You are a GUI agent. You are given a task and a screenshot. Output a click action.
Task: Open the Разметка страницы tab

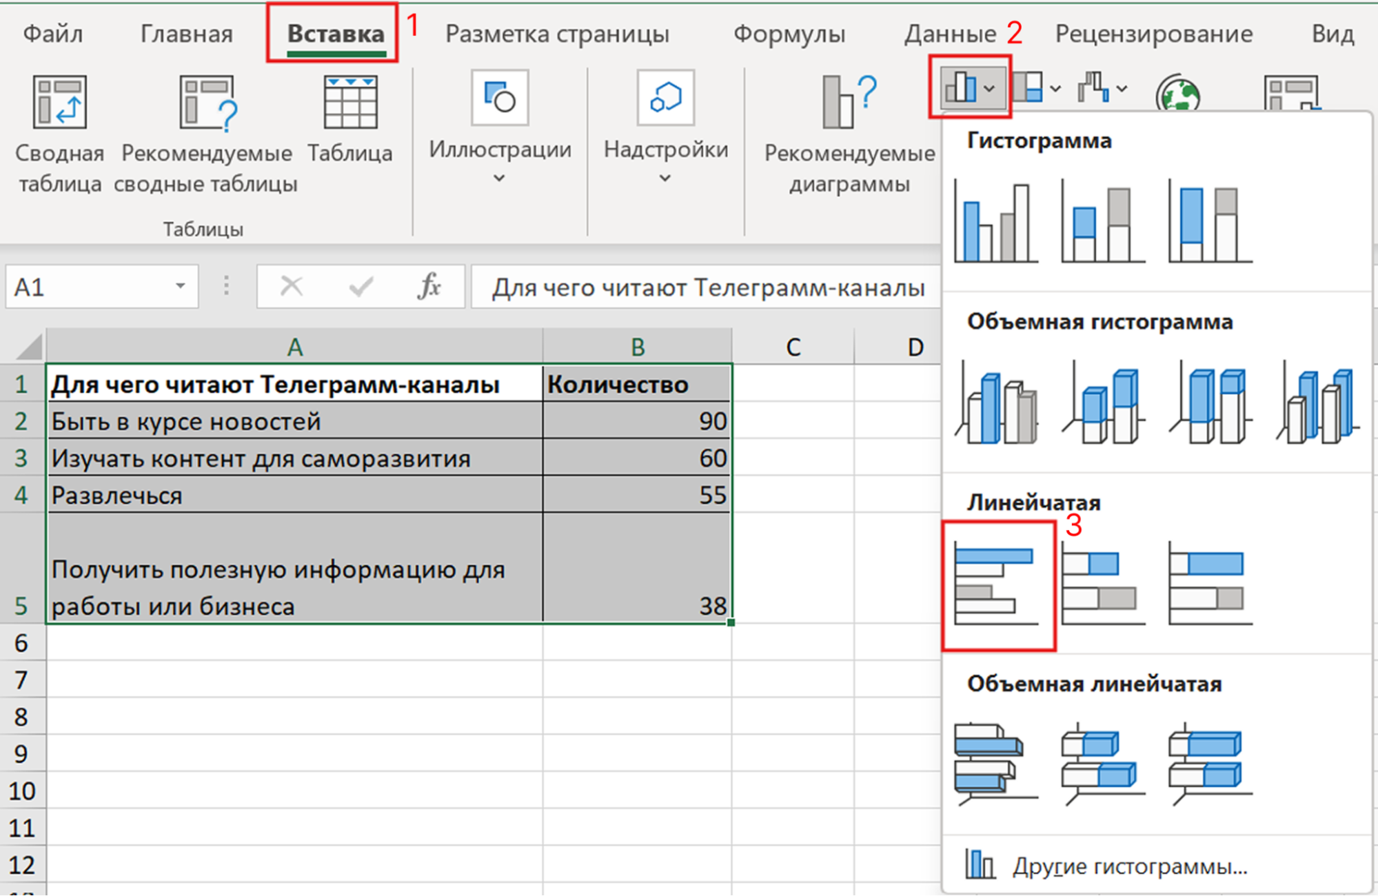click(557, 33)
